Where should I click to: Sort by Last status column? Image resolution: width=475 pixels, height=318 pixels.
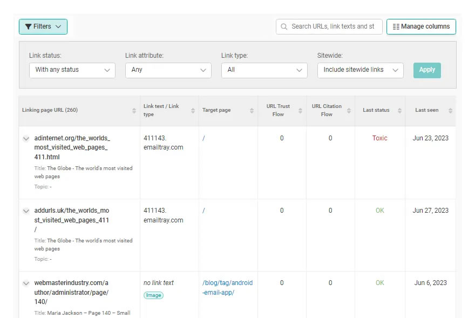pos(399,111)
